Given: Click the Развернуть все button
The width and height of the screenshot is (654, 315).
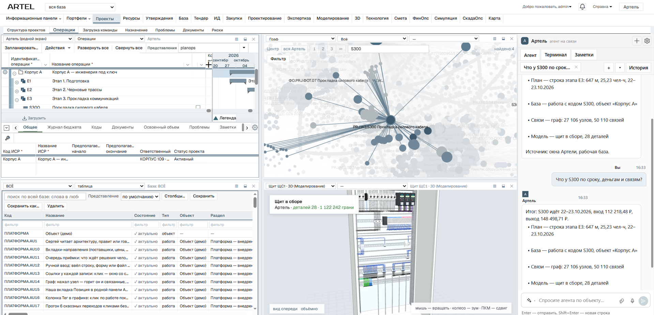Looking at the screenshot, I should (x=93, y=48).
